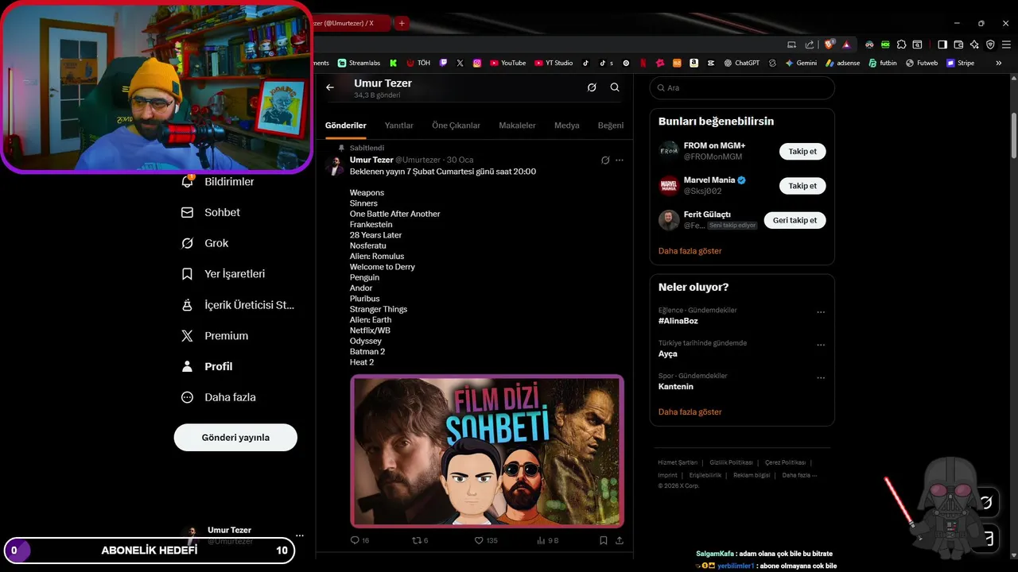Expand Daha fazla in the footer links

[799, 475]
